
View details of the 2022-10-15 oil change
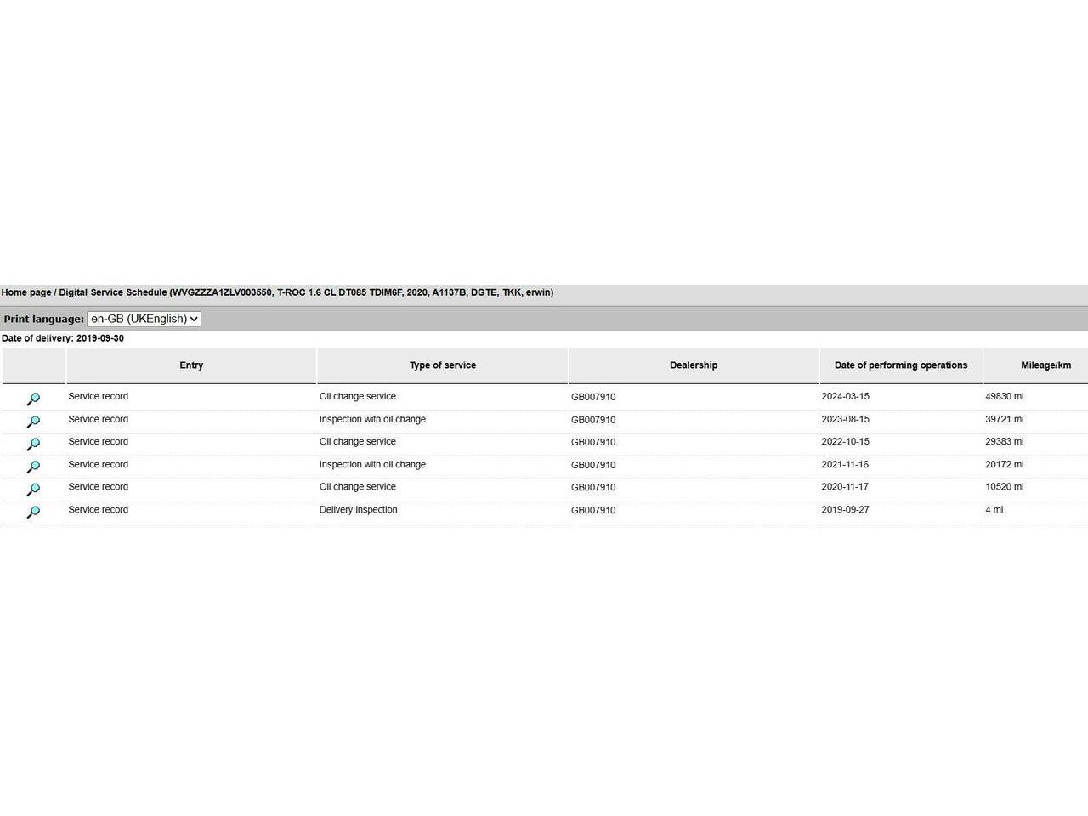(33, 444)
